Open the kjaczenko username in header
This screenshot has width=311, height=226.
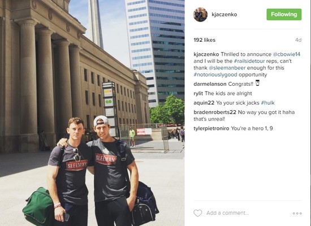224,15
